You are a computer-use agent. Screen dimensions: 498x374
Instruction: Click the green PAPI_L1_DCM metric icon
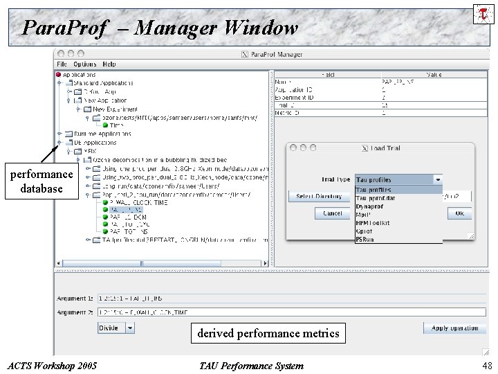click(105, 217)
